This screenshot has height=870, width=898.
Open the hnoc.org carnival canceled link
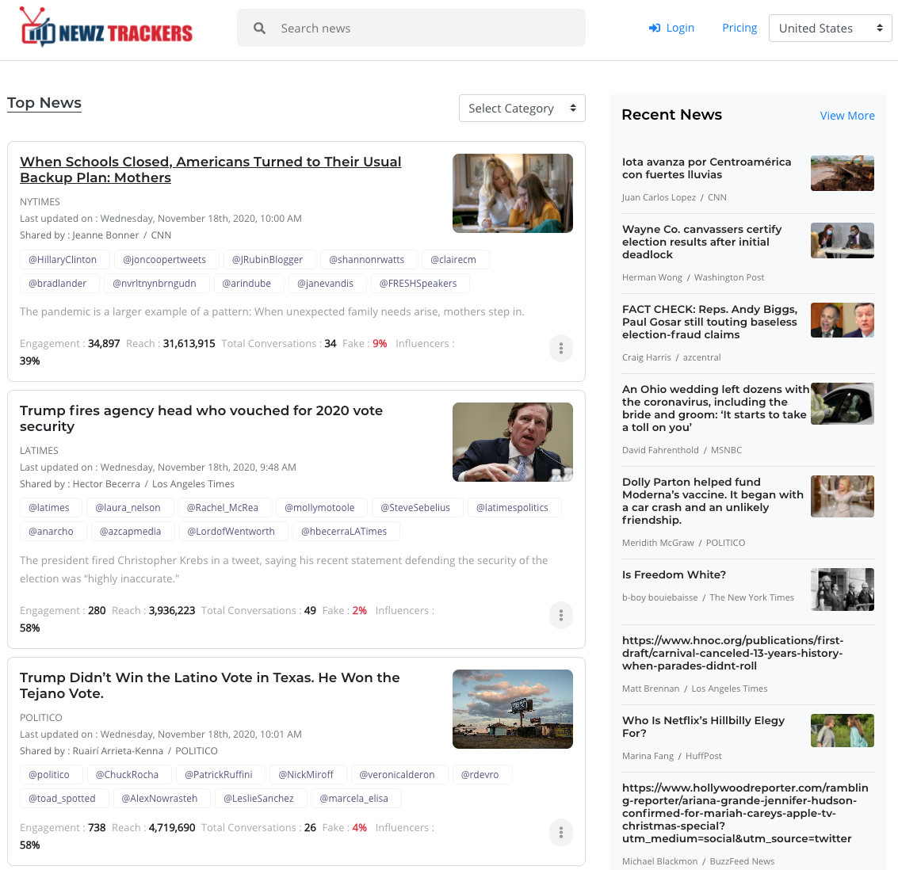(x=733, y=653)
